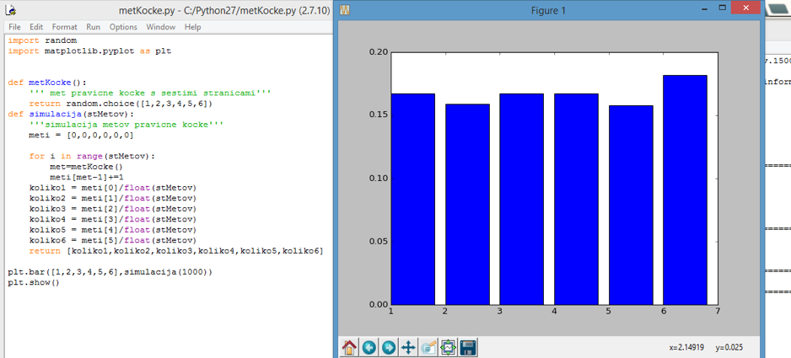
Task: Click the plt.show() line in the editor
Action: (x=34, y=283)
